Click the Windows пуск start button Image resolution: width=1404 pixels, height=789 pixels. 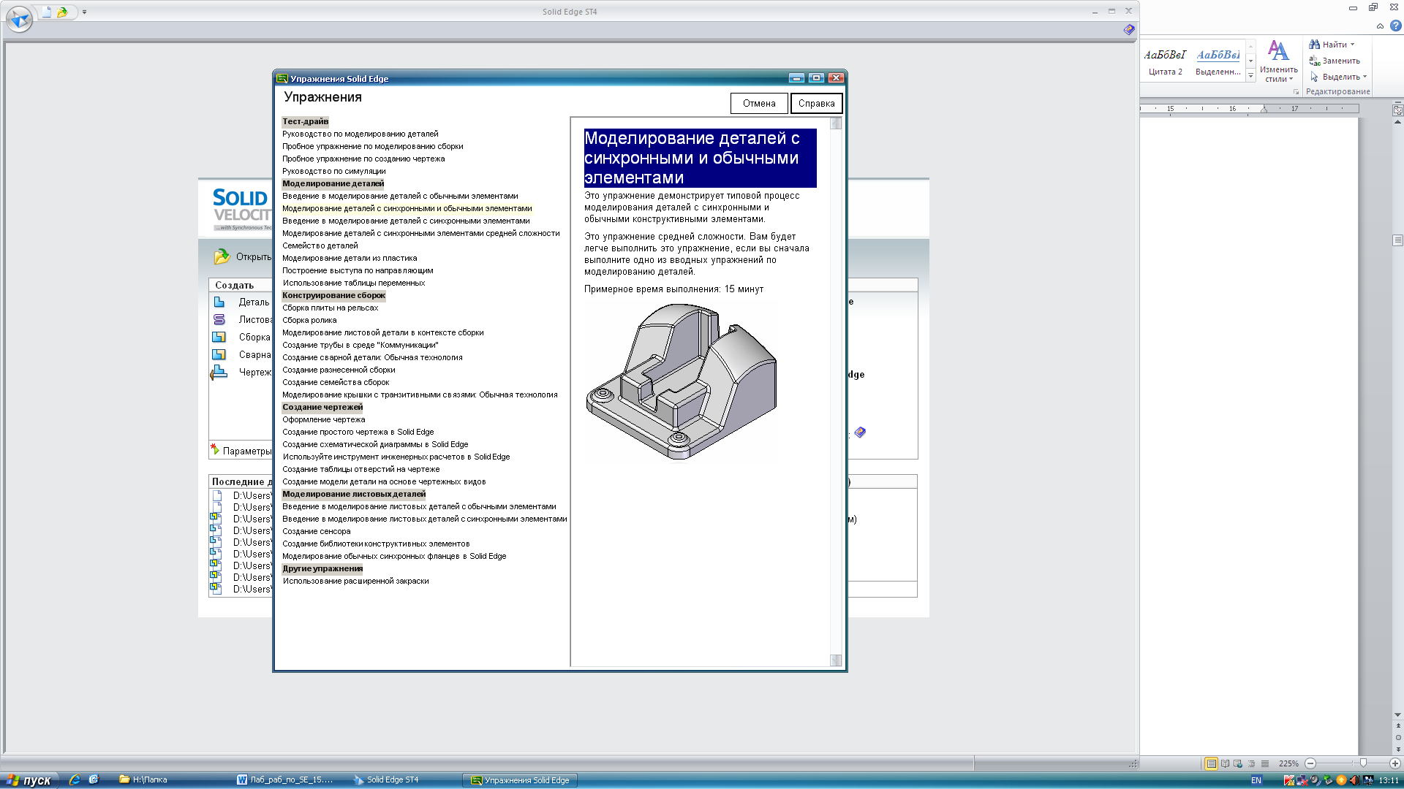point(29,780)
